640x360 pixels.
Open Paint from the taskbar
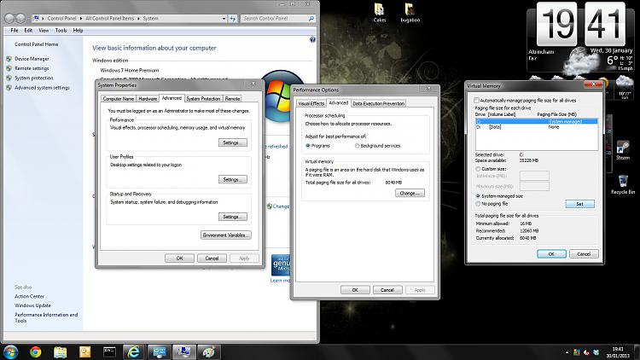(x=209, y=351)
